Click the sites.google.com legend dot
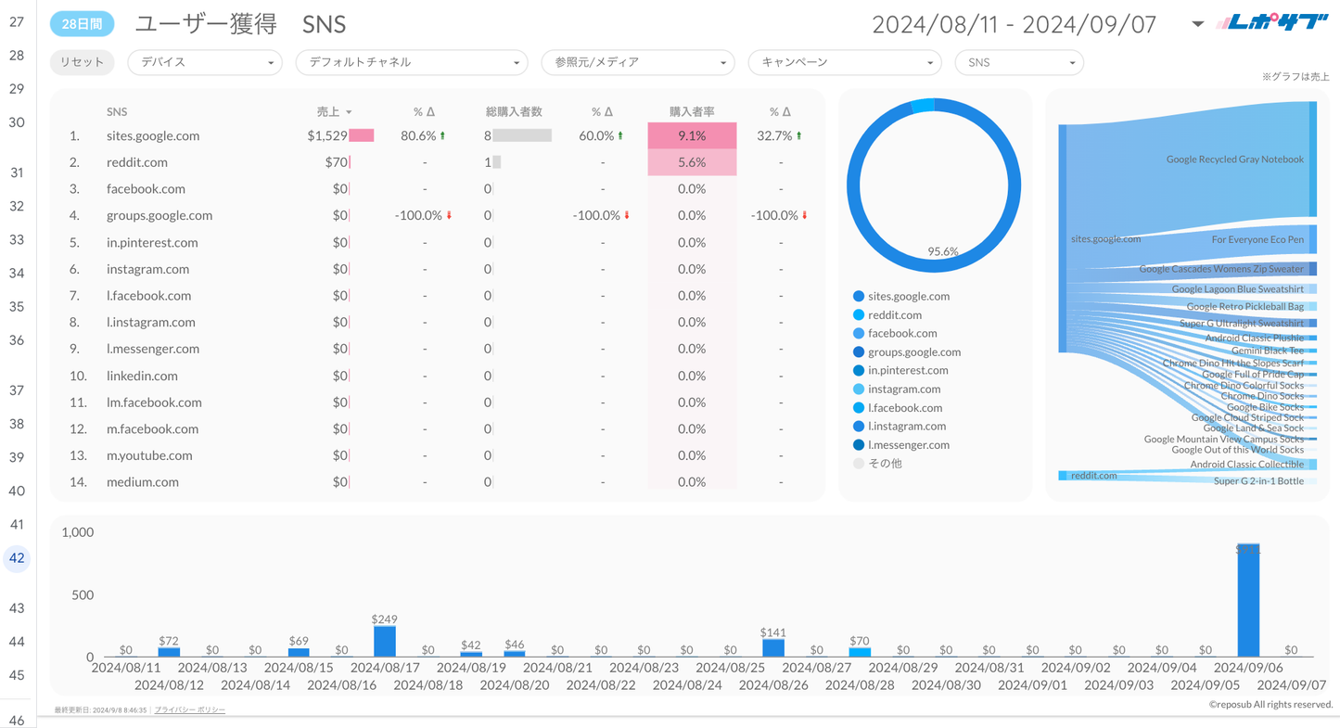This screenshot has width=1340, height=728. (x=858, y=297)
